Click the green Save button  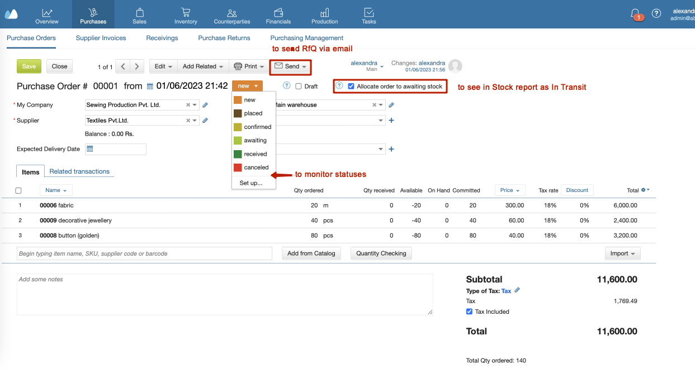pyautogui.click(x=29, y=66)
